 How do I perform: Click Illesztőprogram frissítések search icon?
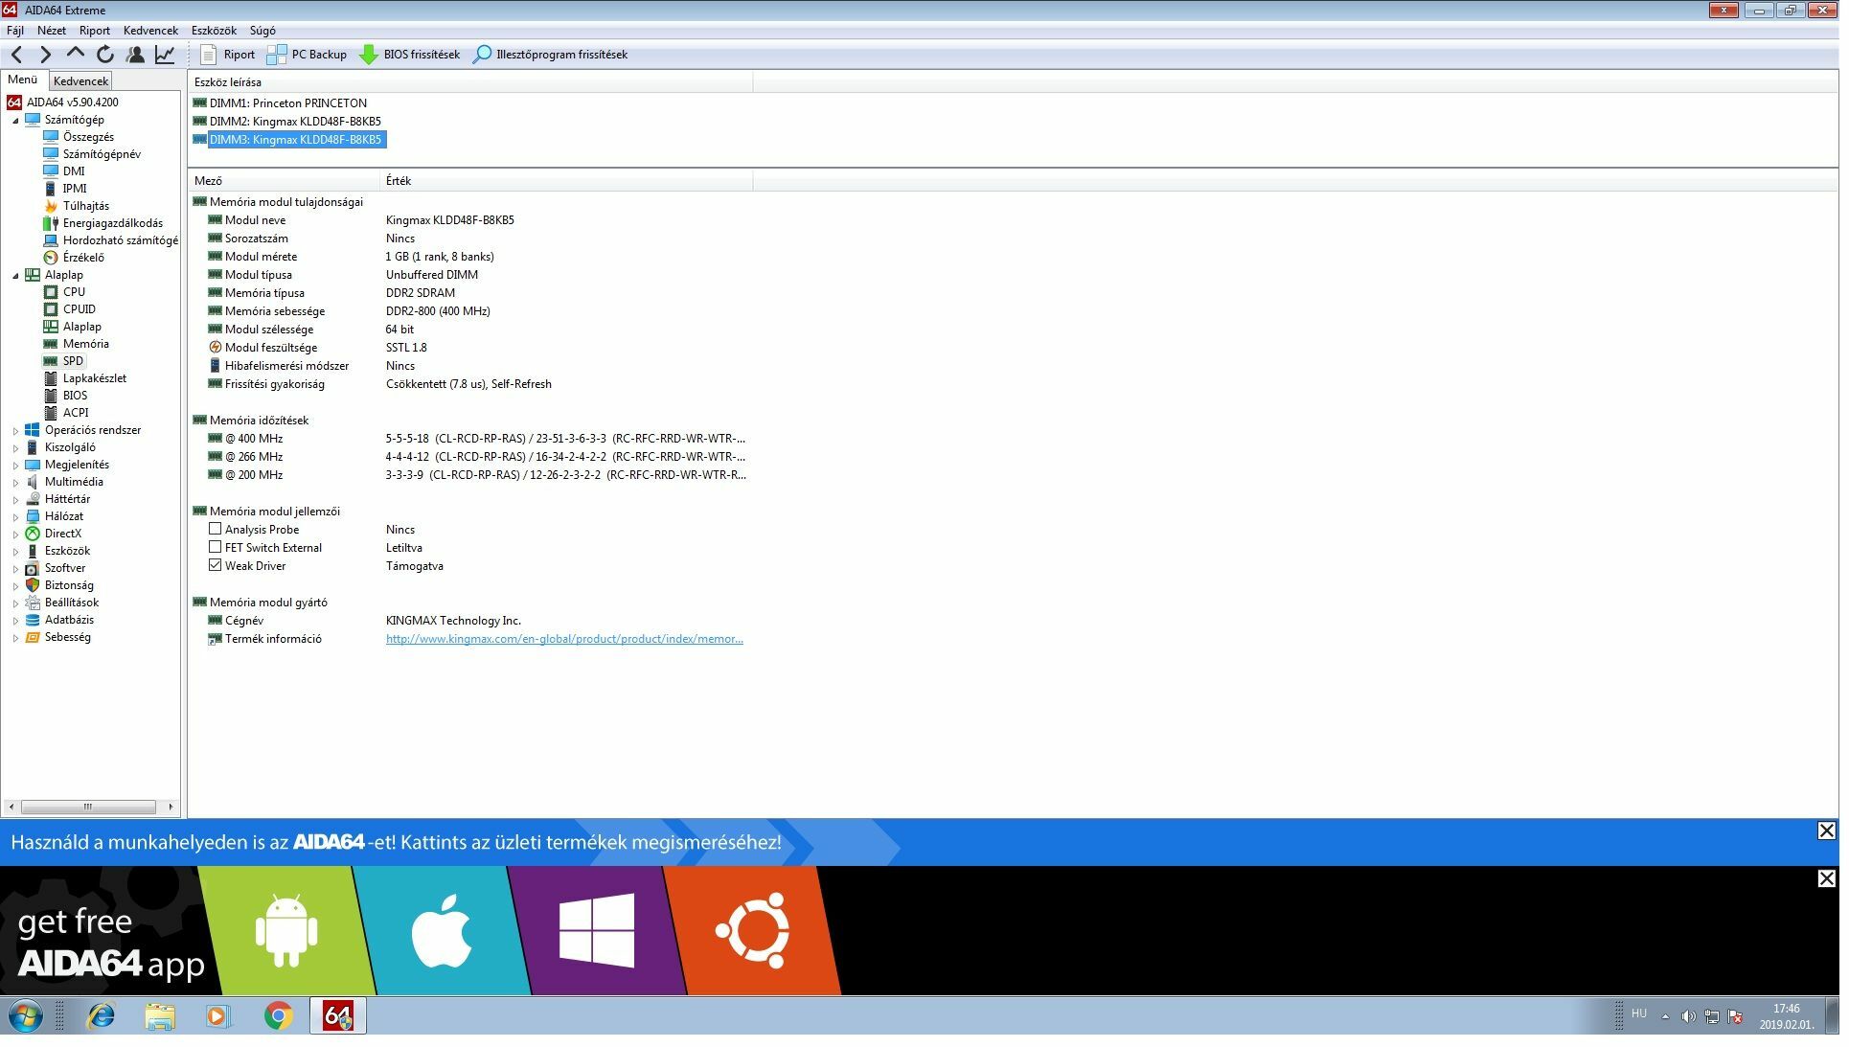click(x=483, y=55)
